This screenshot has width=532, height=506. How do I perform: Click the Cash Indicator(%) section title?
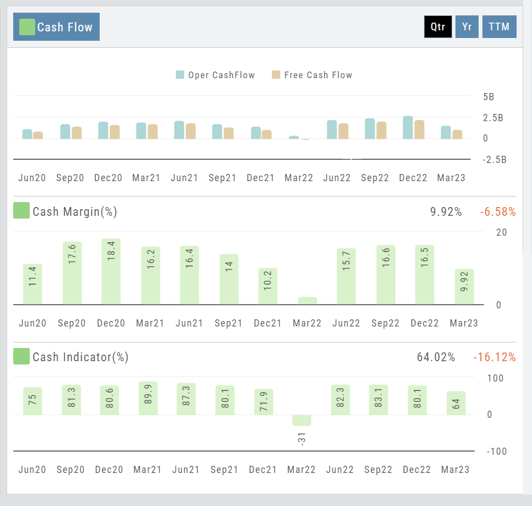(80, 357)
